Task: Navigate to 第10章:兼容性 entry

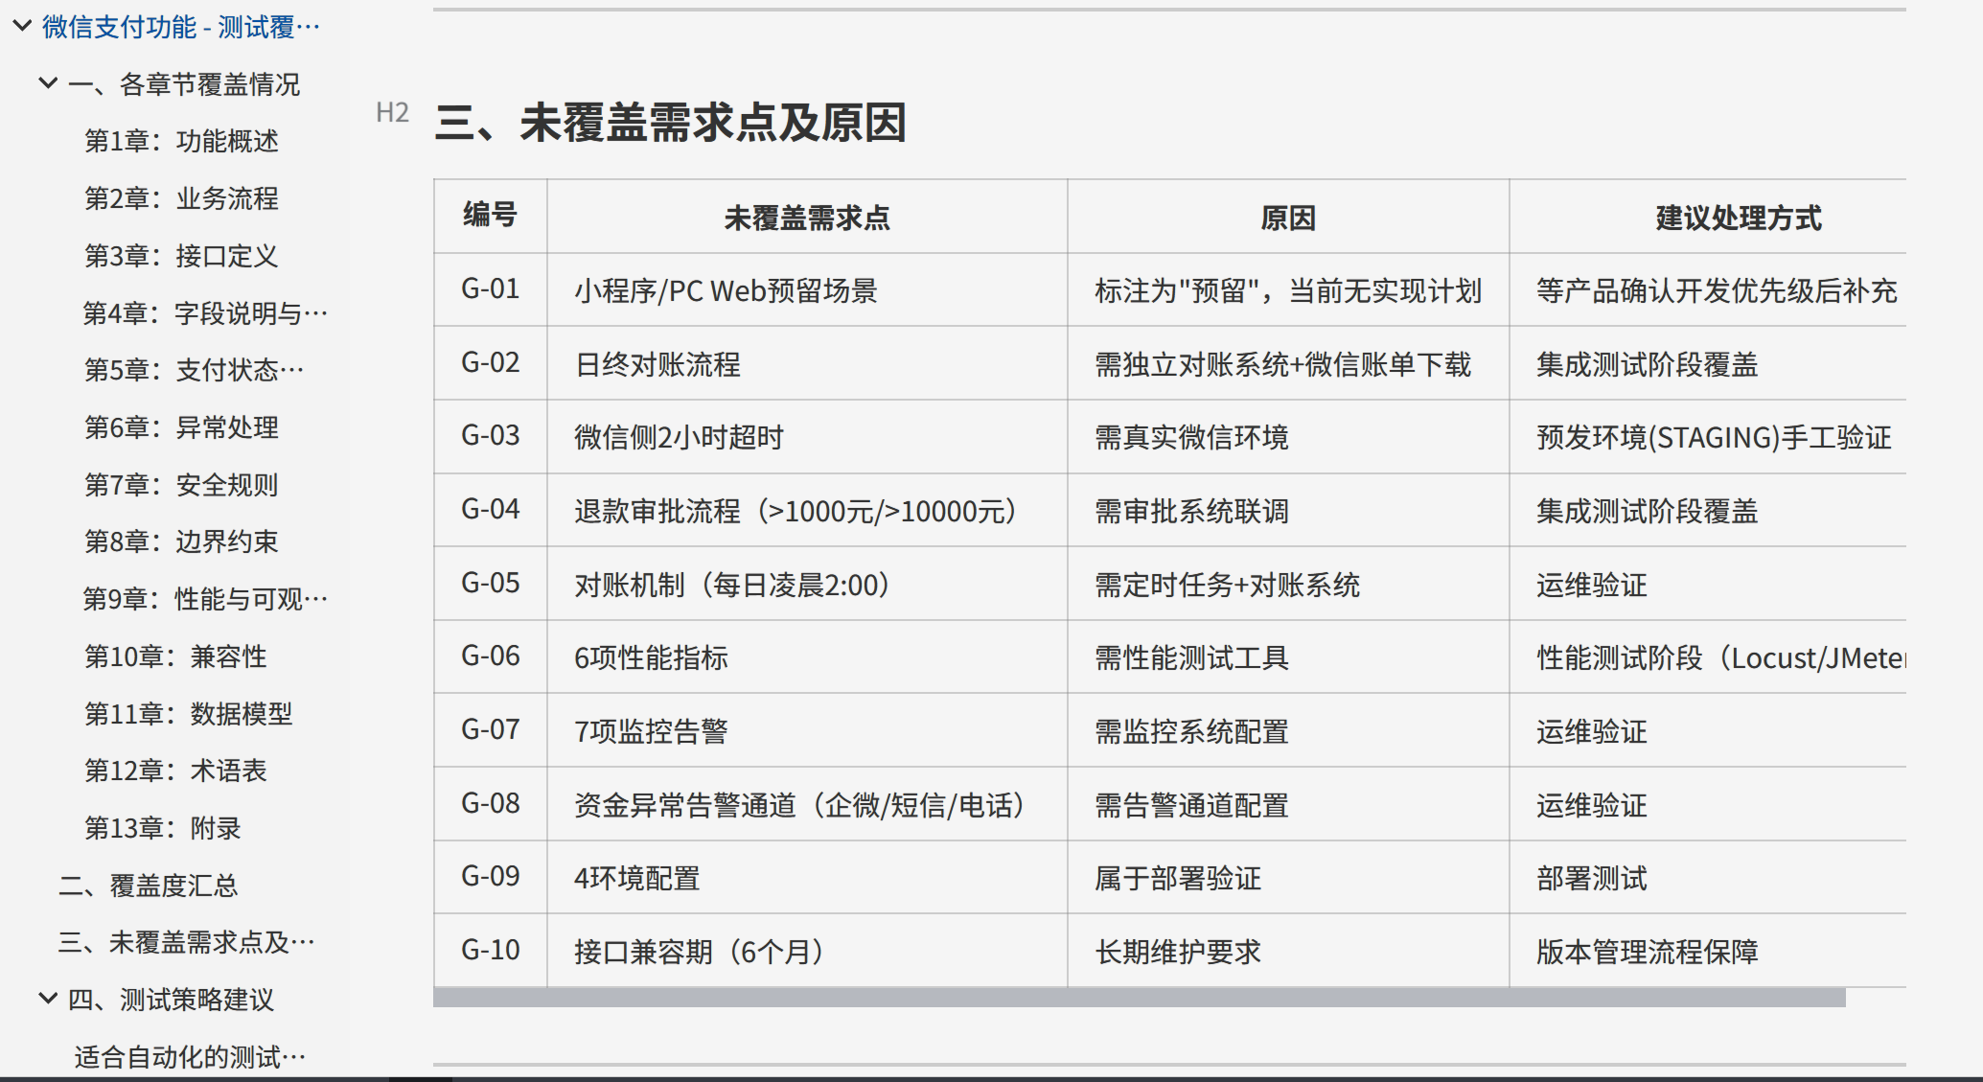Action: (x=175, y=656)
